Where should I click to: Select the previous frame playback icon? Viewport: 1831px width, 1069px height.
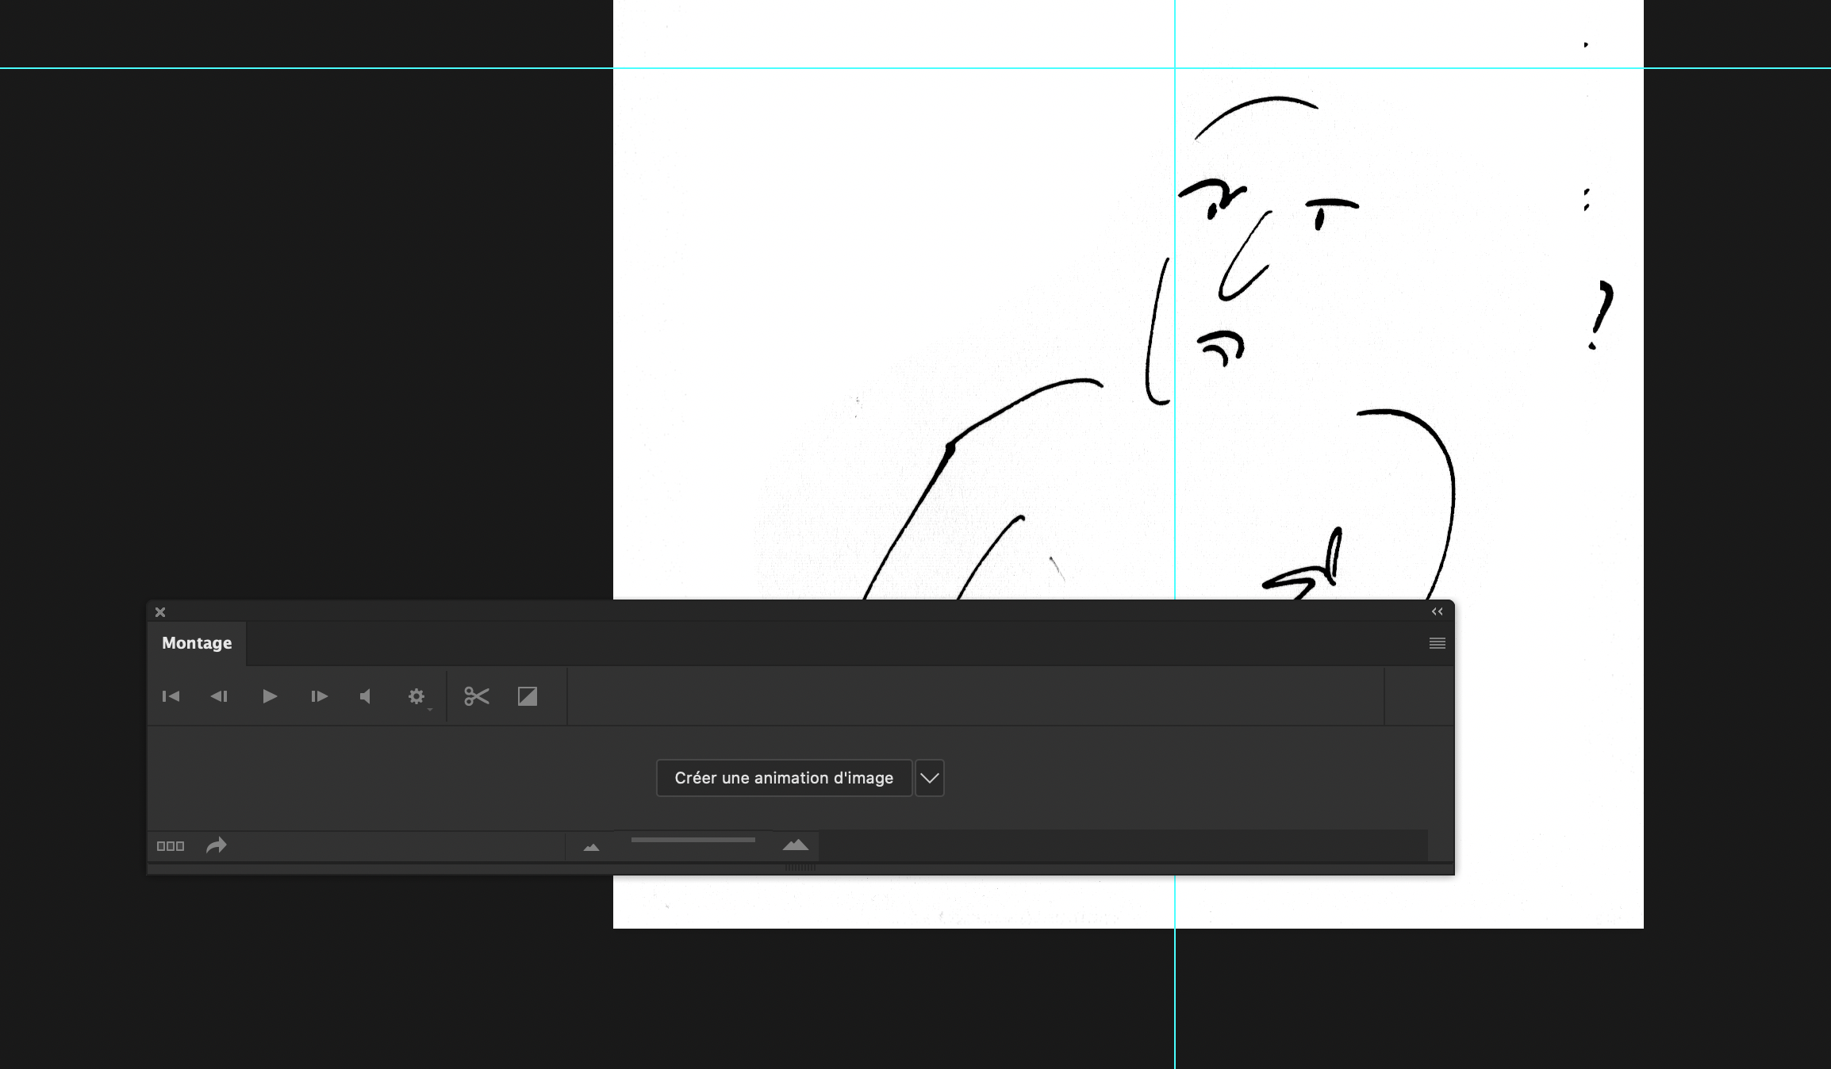pos(220,696)
